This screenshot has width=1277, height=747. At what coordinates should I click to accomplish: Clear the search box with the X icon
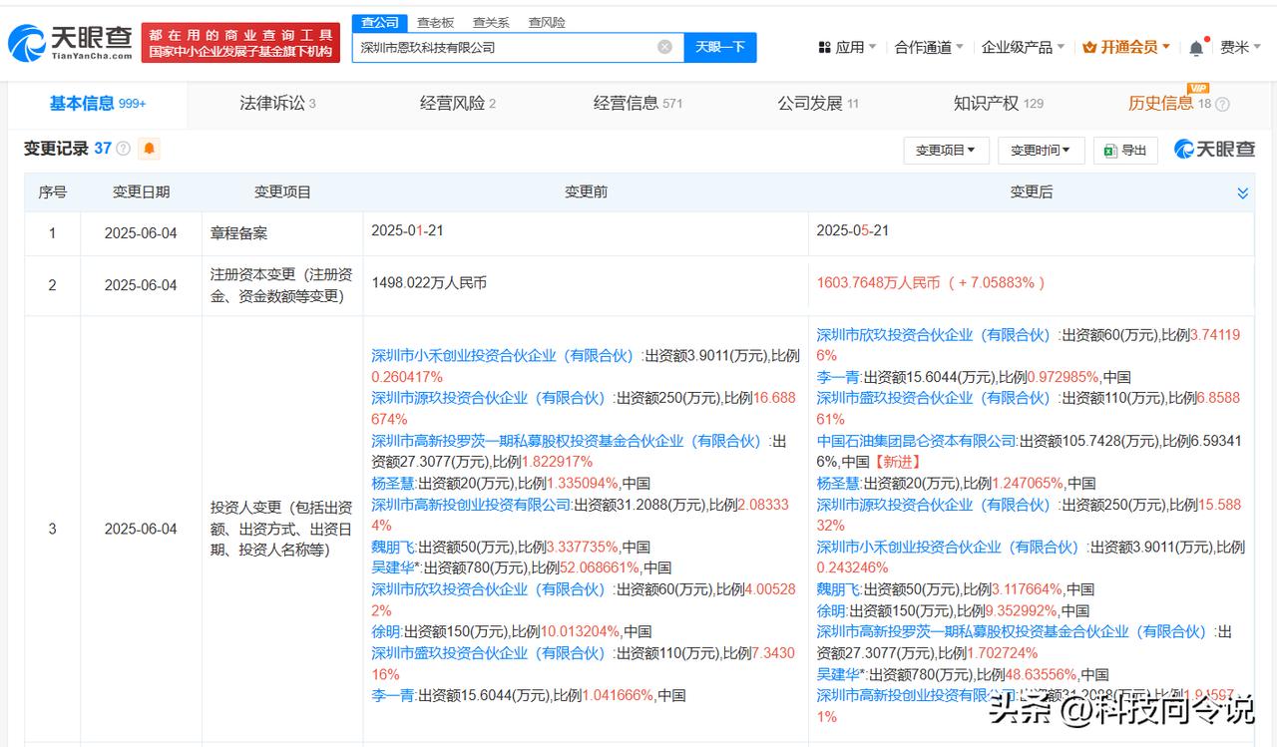click(664, 47)
